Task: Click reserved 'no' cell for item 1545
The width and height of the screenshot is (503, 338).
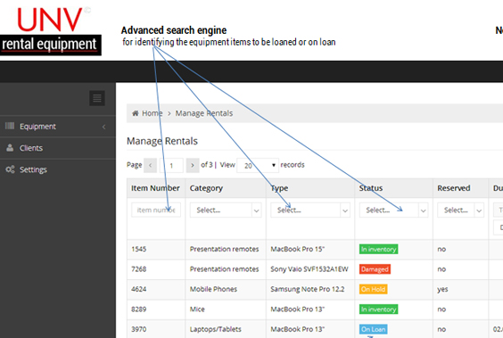Action: pyautogui.click(x=441, y=249)
